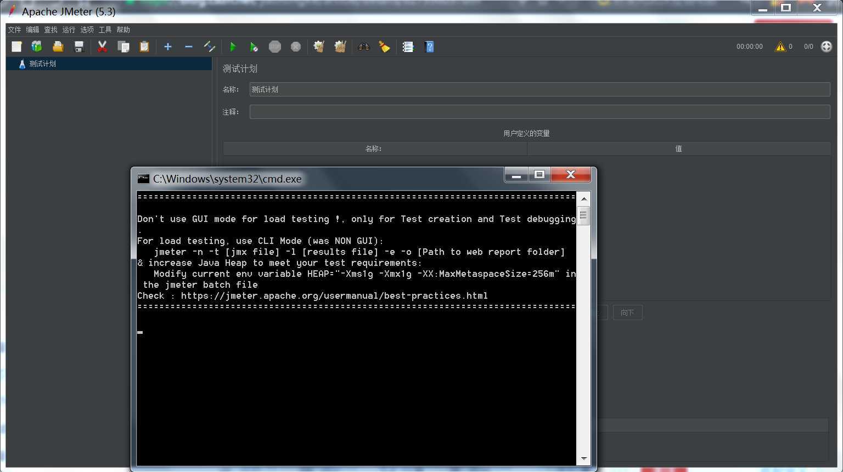Viewport: 843px width, 472px height.
Task: Close the cmd.exe window
Action: [571, 175]
